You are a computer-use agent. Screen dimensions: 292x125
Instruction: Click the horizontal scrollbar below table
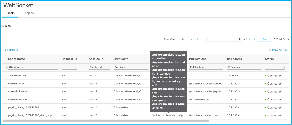click(x=106, y=121)
